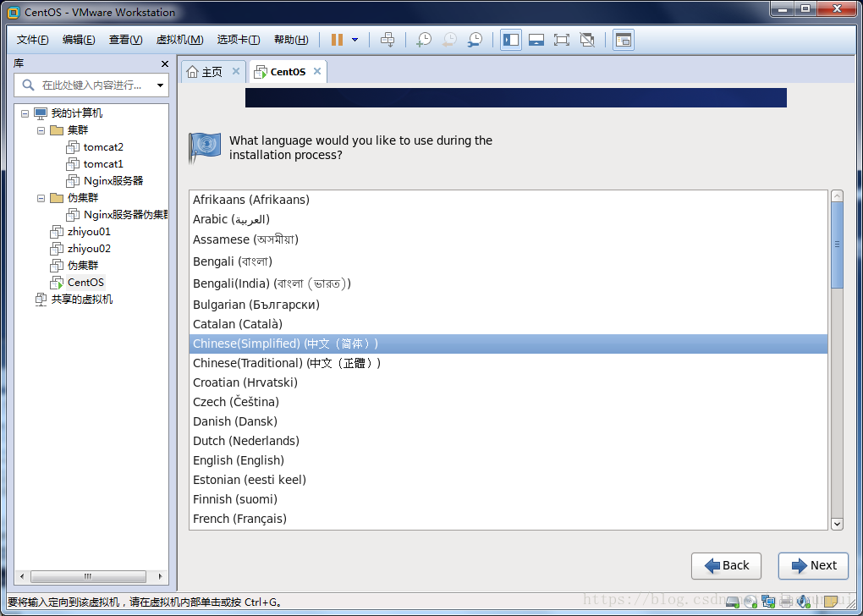Open the 文件(F) menu
Viewport: 863px width, 616px height.
click(32, 40)
